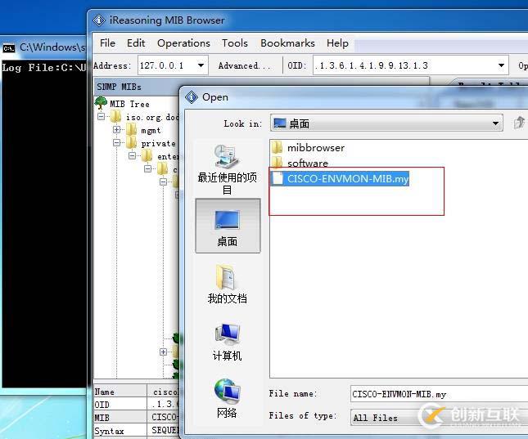The width and height of the screenshot is (528, 439).
Task: Click the Name row in details table
Action: pyautogui.click(x=136, y=392)
